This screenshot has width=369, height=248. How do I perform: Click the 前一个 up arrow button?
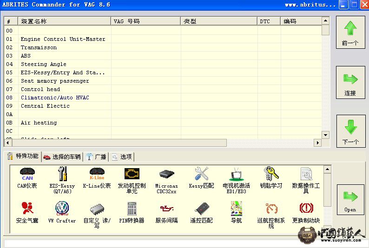tap(350, 33)
